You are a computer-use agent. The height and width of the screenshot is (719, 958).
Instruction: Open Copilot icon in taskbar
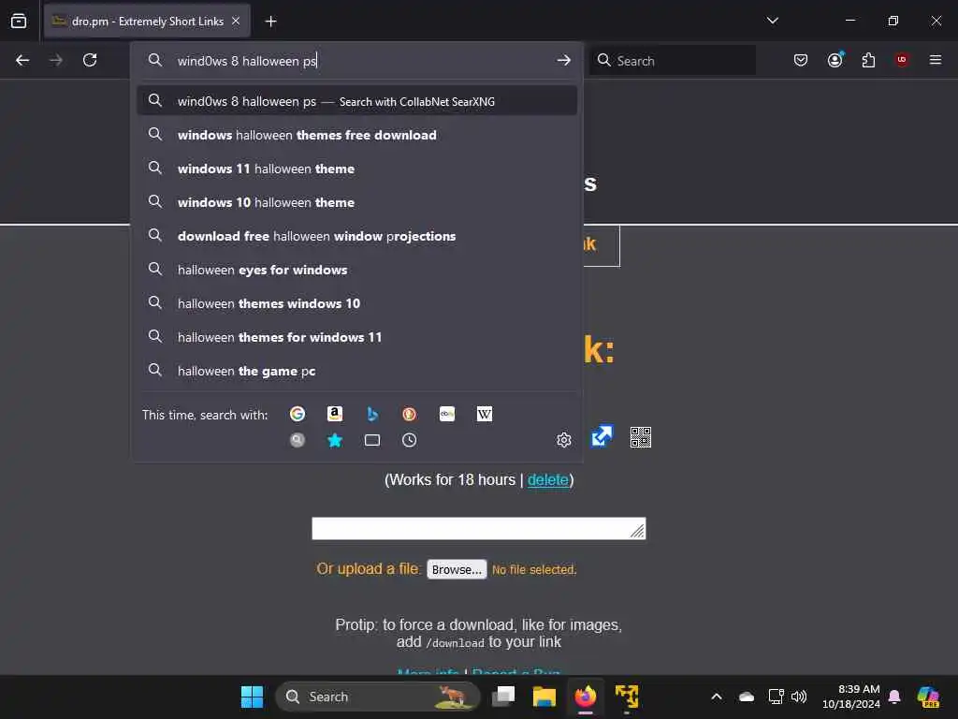(x=929, y=697)
